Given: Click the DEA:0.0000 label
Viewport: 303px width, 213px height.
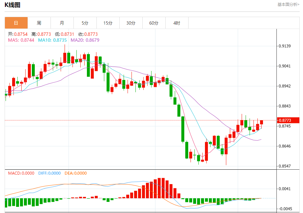Looking at the screenshot, I should point(75,173).
